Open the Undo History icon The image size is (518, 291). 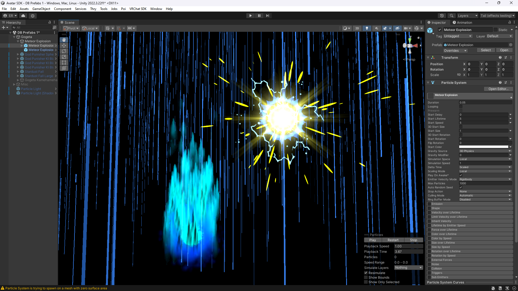[442, 16]
